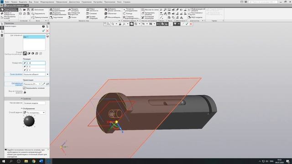Select Твердотельное моделирование toolset
The width and height of the screenshot is (292, 164).
[9, 10]
